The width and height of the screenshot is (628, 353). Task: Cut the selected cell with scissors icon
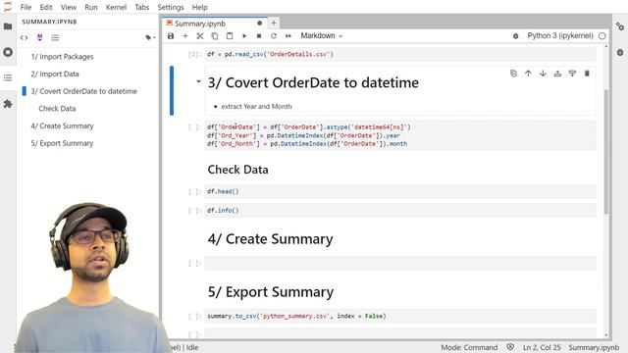click(x=200, y=36)
